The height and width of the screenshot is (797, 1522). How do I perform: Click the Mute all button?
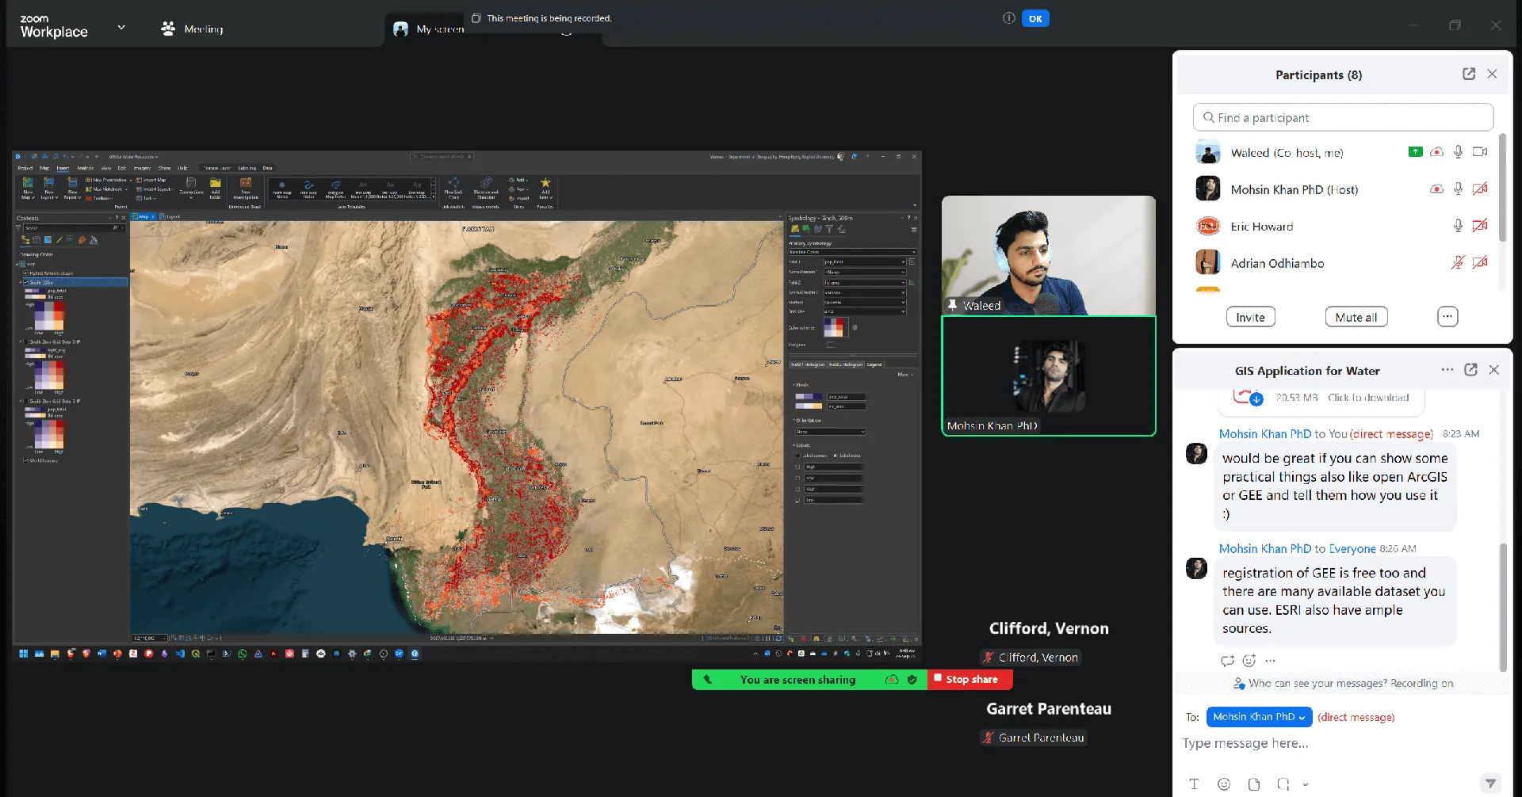point(1356,318)
